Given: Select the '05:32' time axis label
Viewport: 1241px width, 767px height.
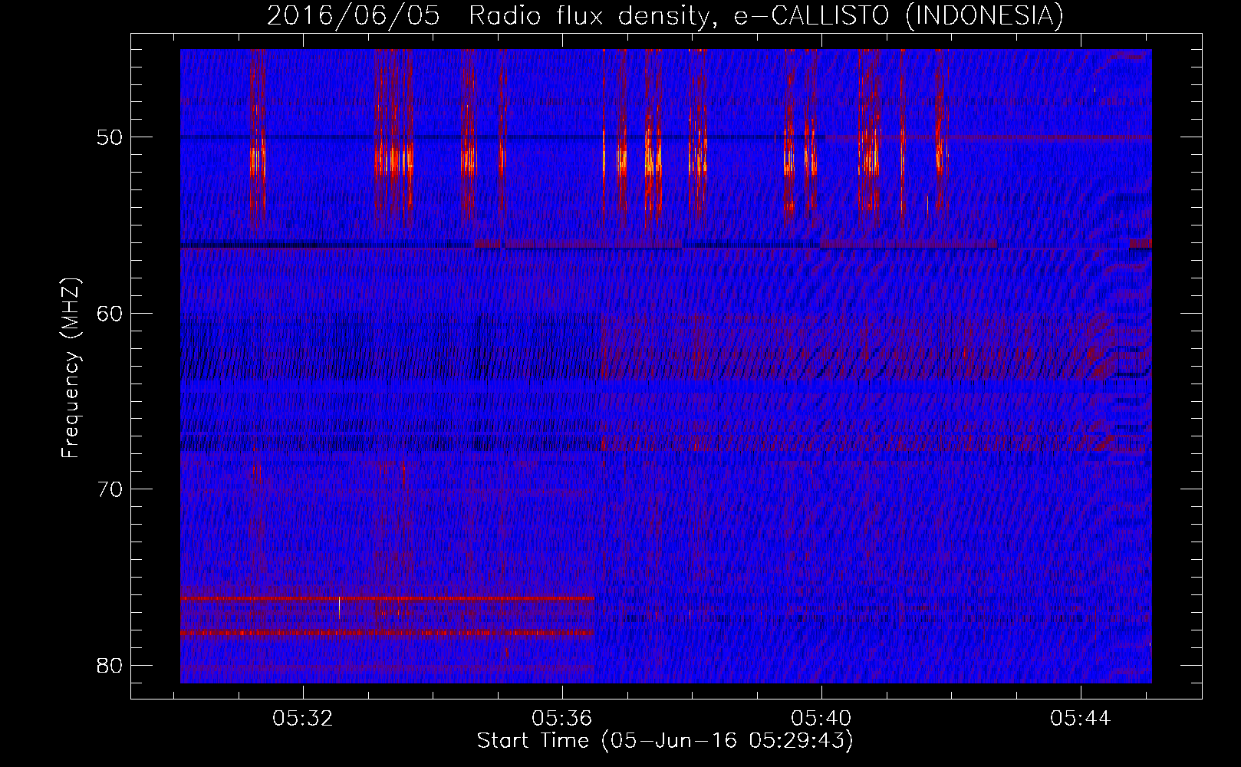Looking at the screenshot, I should [303, 719].
